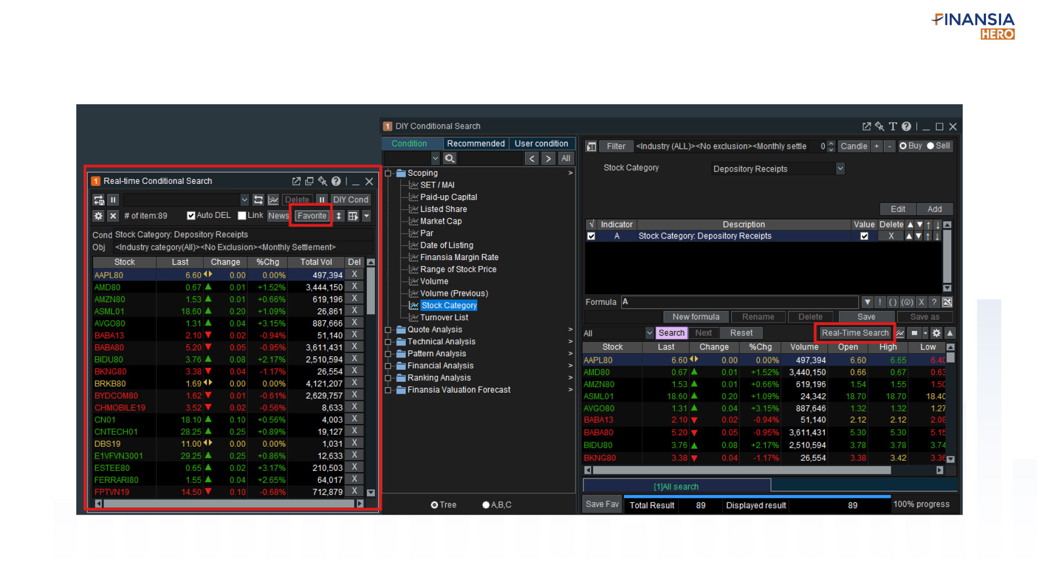Toggle the Value checkbox for indicator A
The width and height of the screenshot is (1039, 584).
pyautogui.click(x=864, y=236)
